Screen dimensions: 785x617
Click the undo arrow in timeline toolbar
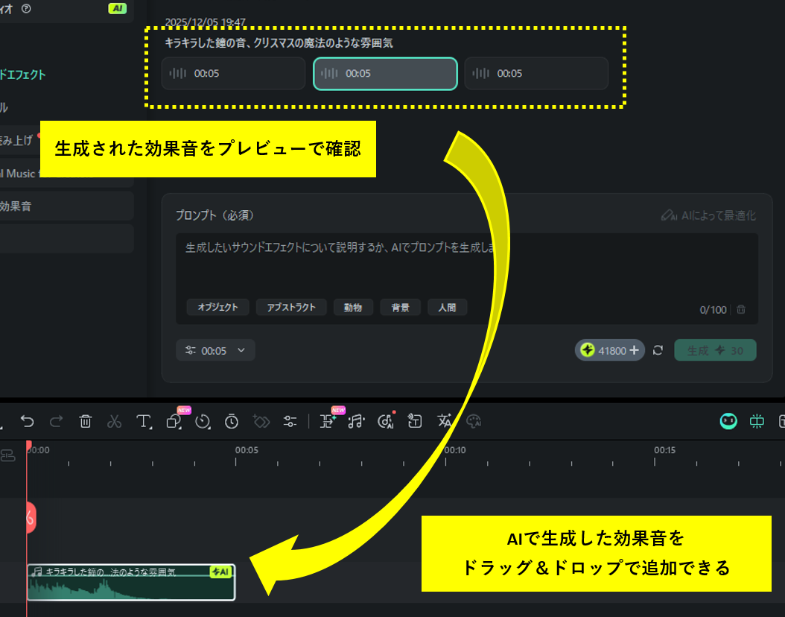[28, 421]
